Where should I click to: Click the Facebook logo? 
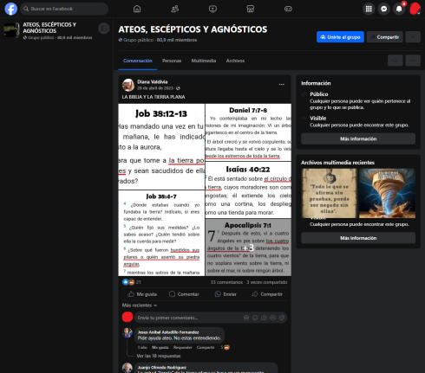(x=11, y=9)
